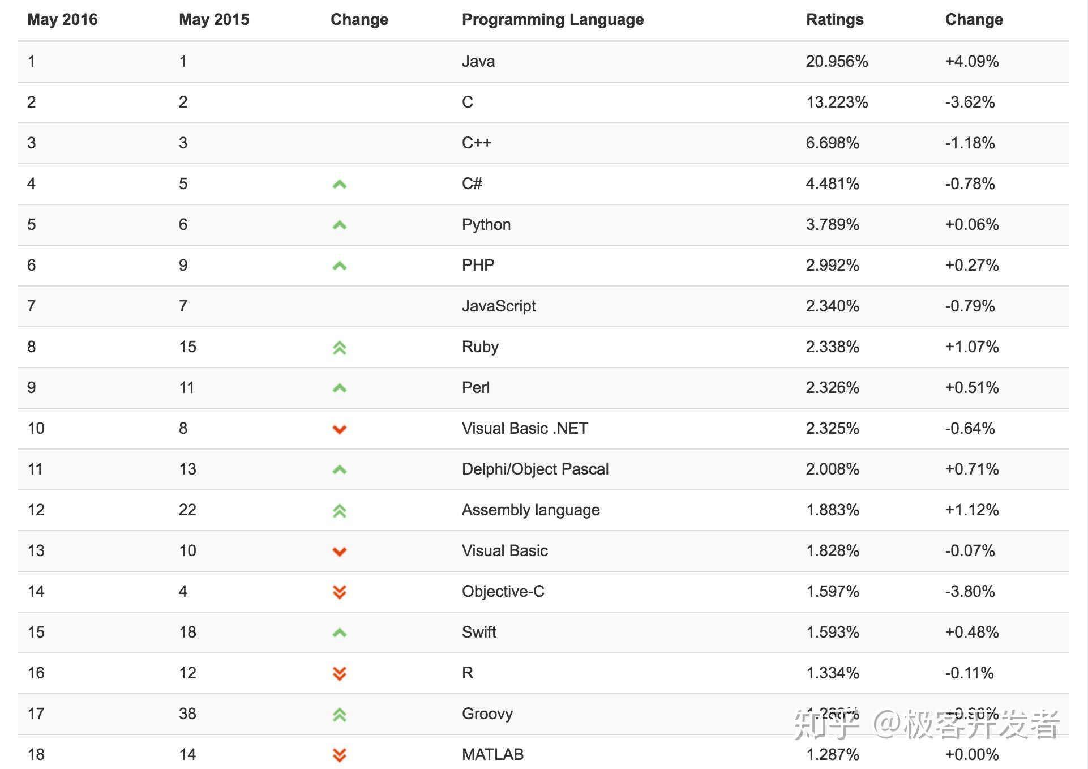
Task: Click the Ratings column header
Action: click(834, 20)
